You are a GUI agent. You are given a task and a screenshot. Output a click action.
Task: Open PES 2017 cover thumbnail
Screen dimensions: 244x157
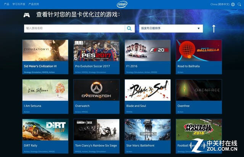click(x=96, y=51)
